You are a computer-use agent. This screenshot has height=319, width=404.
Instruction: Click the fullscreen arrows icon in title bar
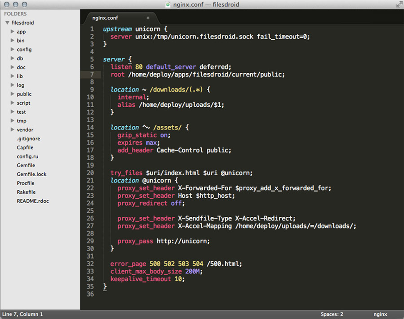pyautogui.click(x=399, y=5)
